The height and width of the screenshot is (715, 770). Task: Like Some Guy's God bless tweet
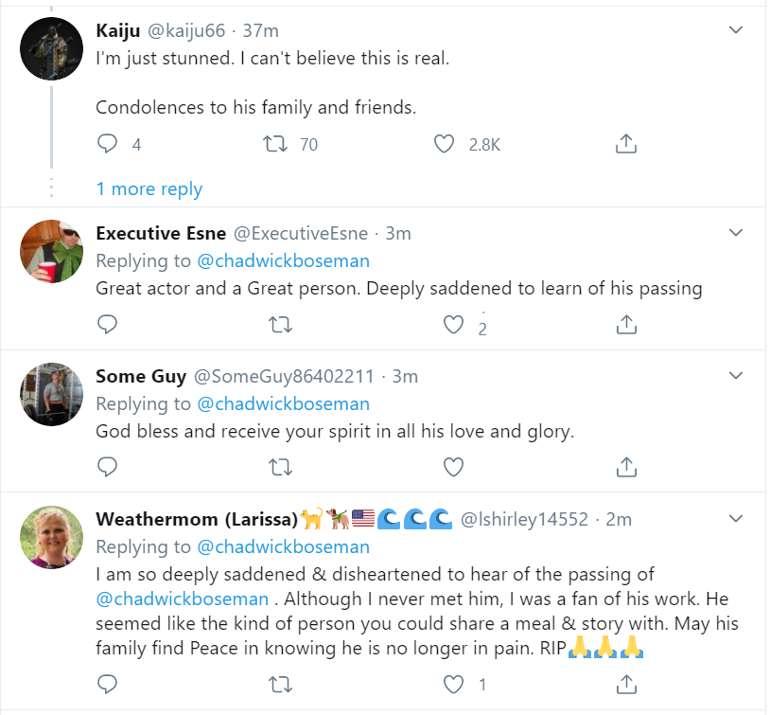pos(454,467)
